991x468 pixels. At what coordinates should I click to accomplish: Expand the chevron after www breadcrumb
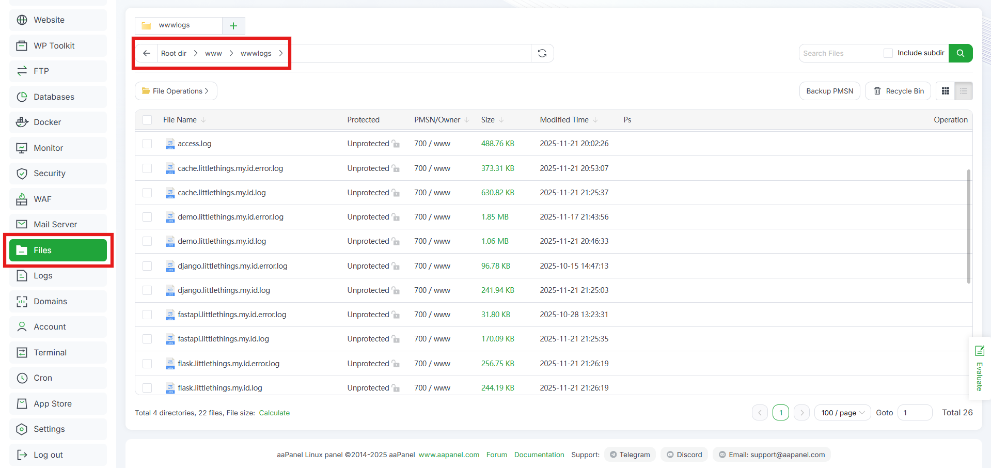coord(231,53)
